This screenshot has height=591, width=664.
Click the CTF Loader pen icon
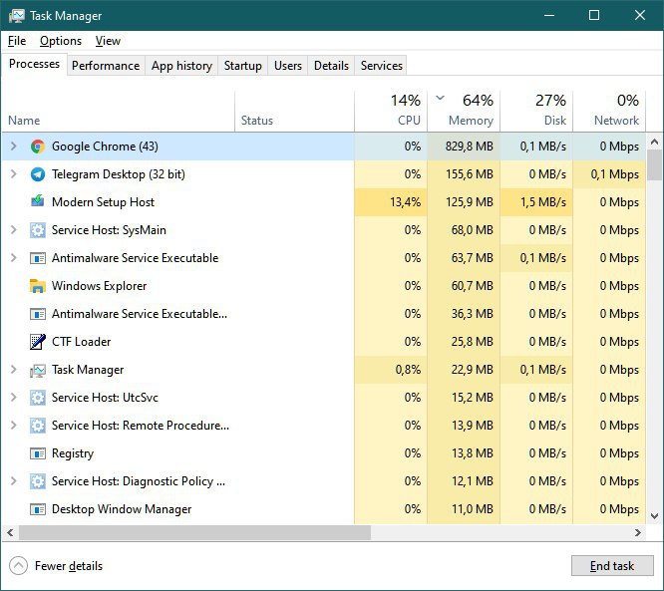pyautogui.click(x=38, y=342)
